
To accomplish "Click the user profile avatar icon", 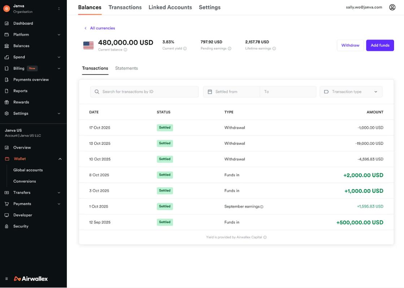I will click(392, 7).
